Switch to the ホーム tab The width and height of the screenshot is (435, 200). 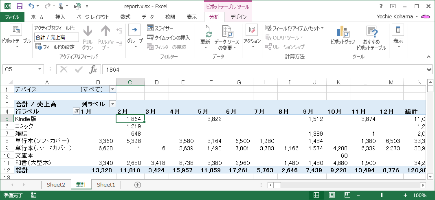point(37,17)
